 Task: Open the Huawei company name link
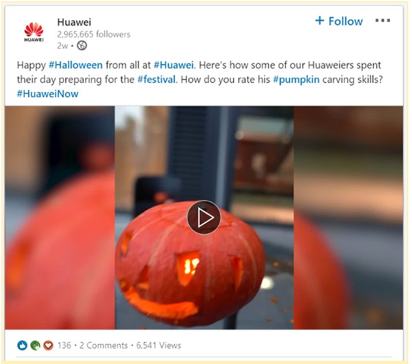coord(74,22)
